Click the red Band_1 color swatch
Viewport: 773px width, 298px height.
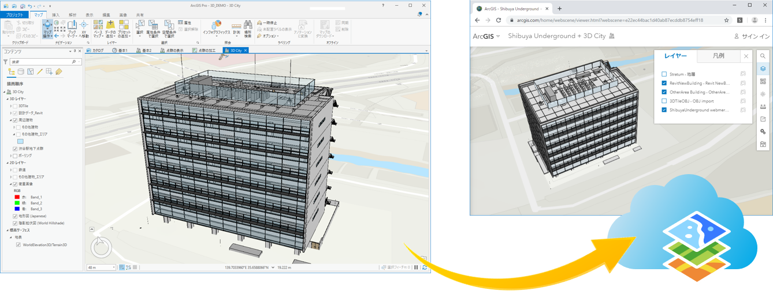(x=17, y=197)
